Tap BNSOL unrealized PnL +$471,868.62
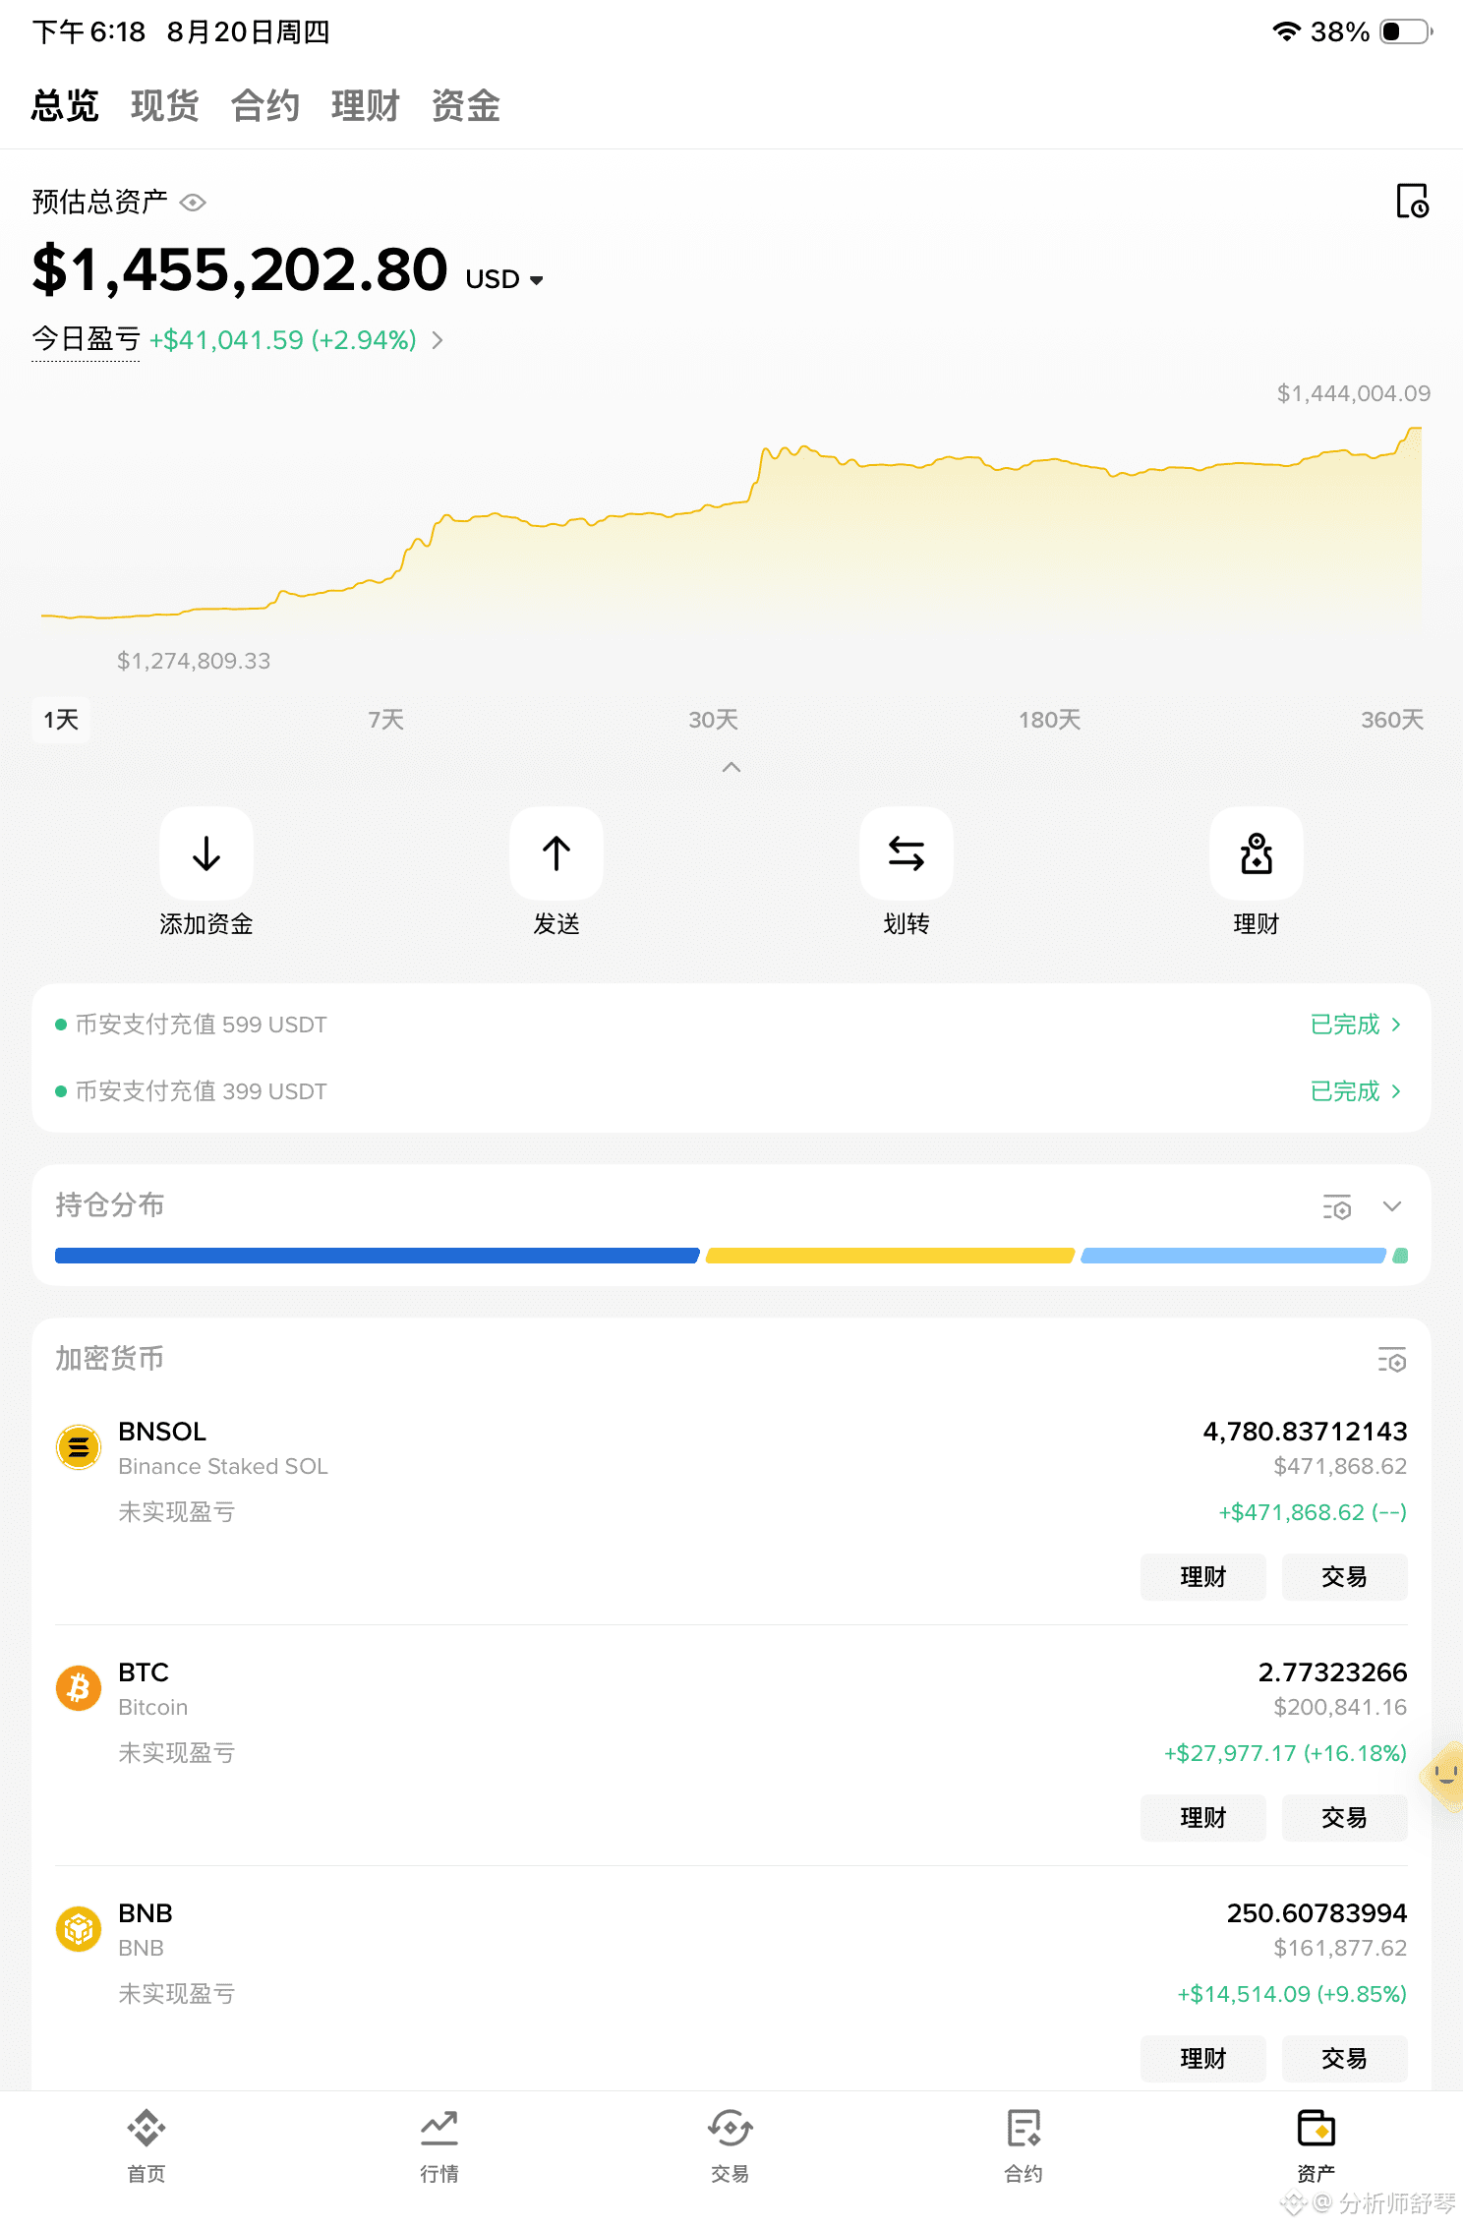Screen dimensions: 1463x2228 point(1313,1512)
